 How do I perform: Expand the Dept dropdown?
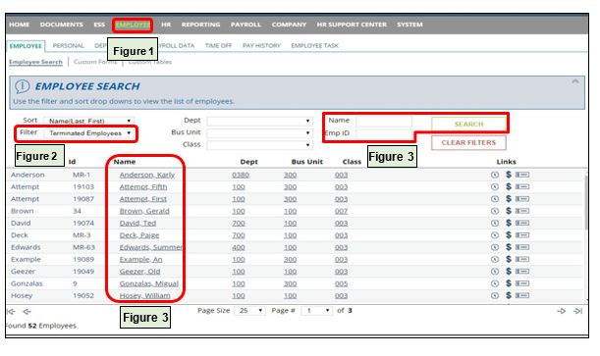coord(259,121)
